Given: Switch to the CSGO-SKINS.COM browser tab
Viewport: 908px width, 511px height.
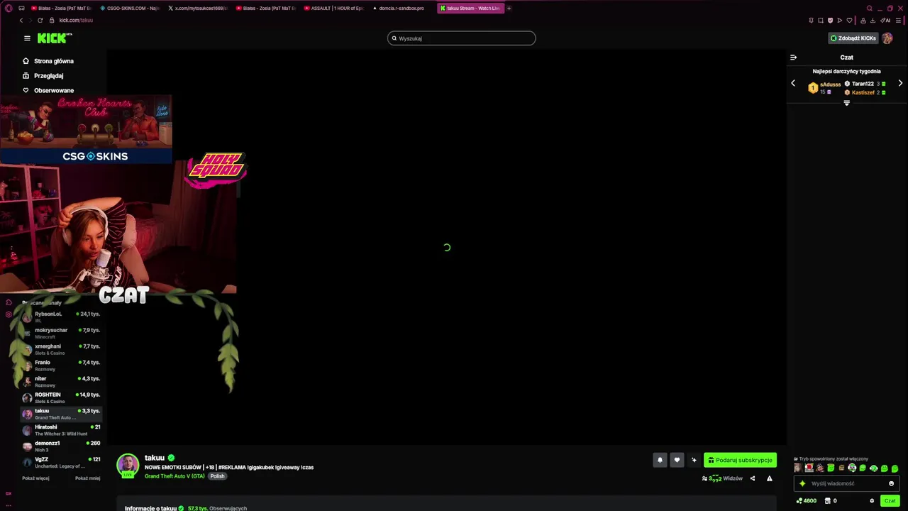Looking at the screenshot, I should click(129, 9).
